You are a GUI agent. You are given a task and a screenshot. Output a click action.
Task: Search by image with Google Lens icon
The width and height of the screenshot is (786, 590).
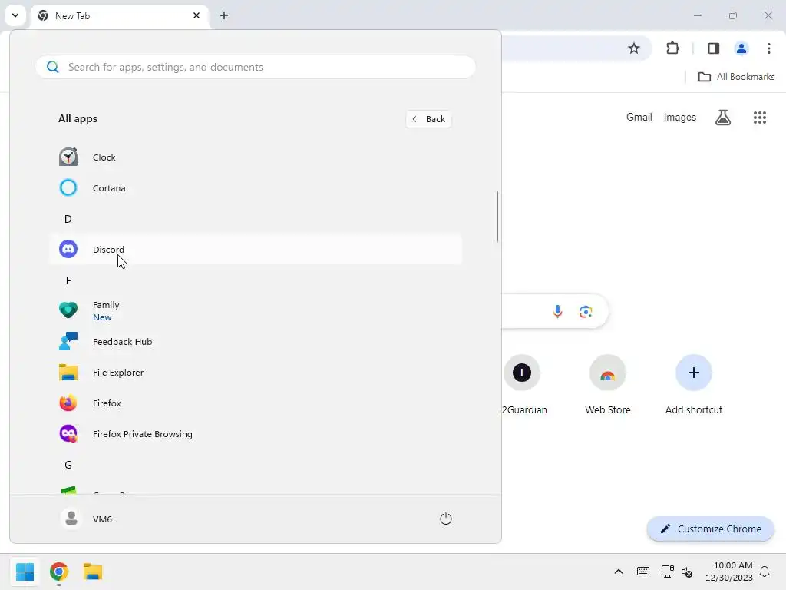[586, 312]
